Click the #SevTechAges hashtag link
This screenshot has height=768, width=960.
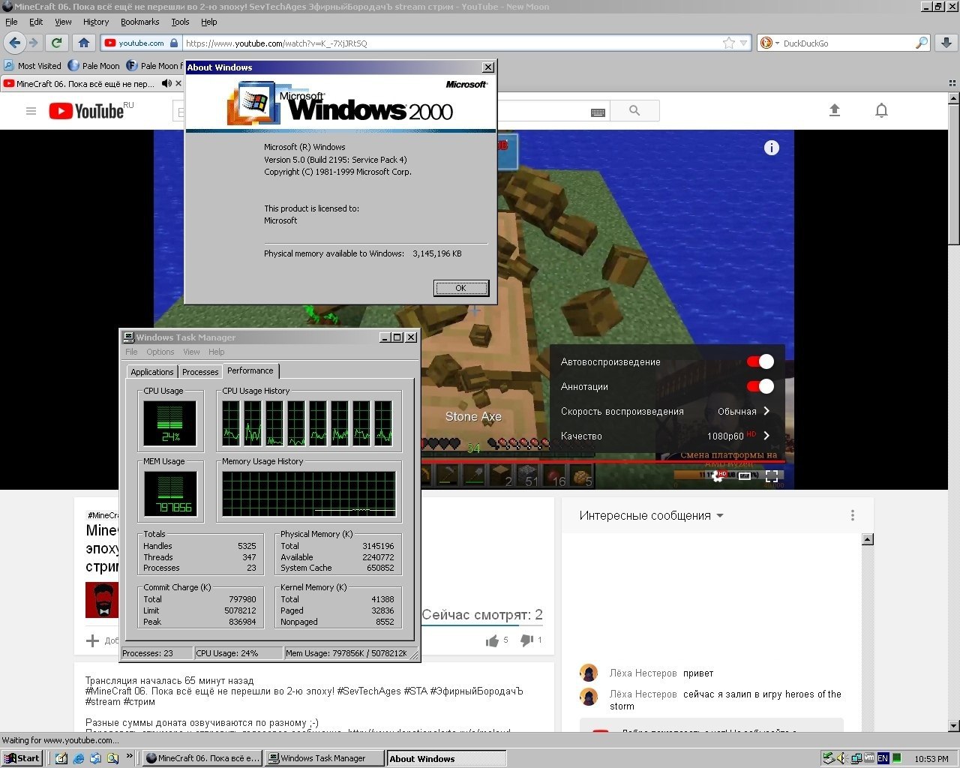(369, 691)
